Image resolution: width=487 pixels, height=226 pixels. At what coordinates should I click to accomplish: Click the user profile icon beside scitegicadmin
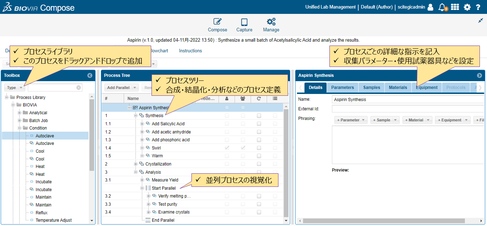click(430, 7)
